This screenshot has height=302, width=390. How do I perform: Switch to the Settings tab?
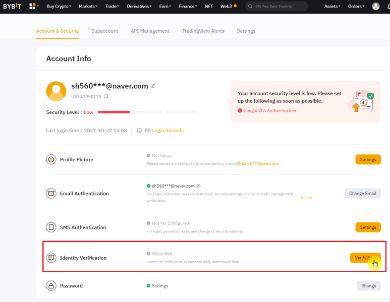point(246,31)
